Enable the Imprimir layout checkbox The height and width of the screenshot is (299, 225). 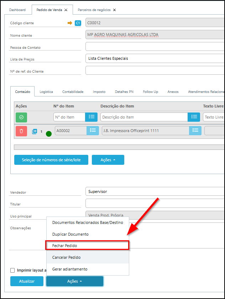click(x=13, y=270)
